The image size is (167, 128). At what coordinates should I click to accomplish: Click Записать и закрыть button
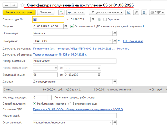[x=19, y=12]
